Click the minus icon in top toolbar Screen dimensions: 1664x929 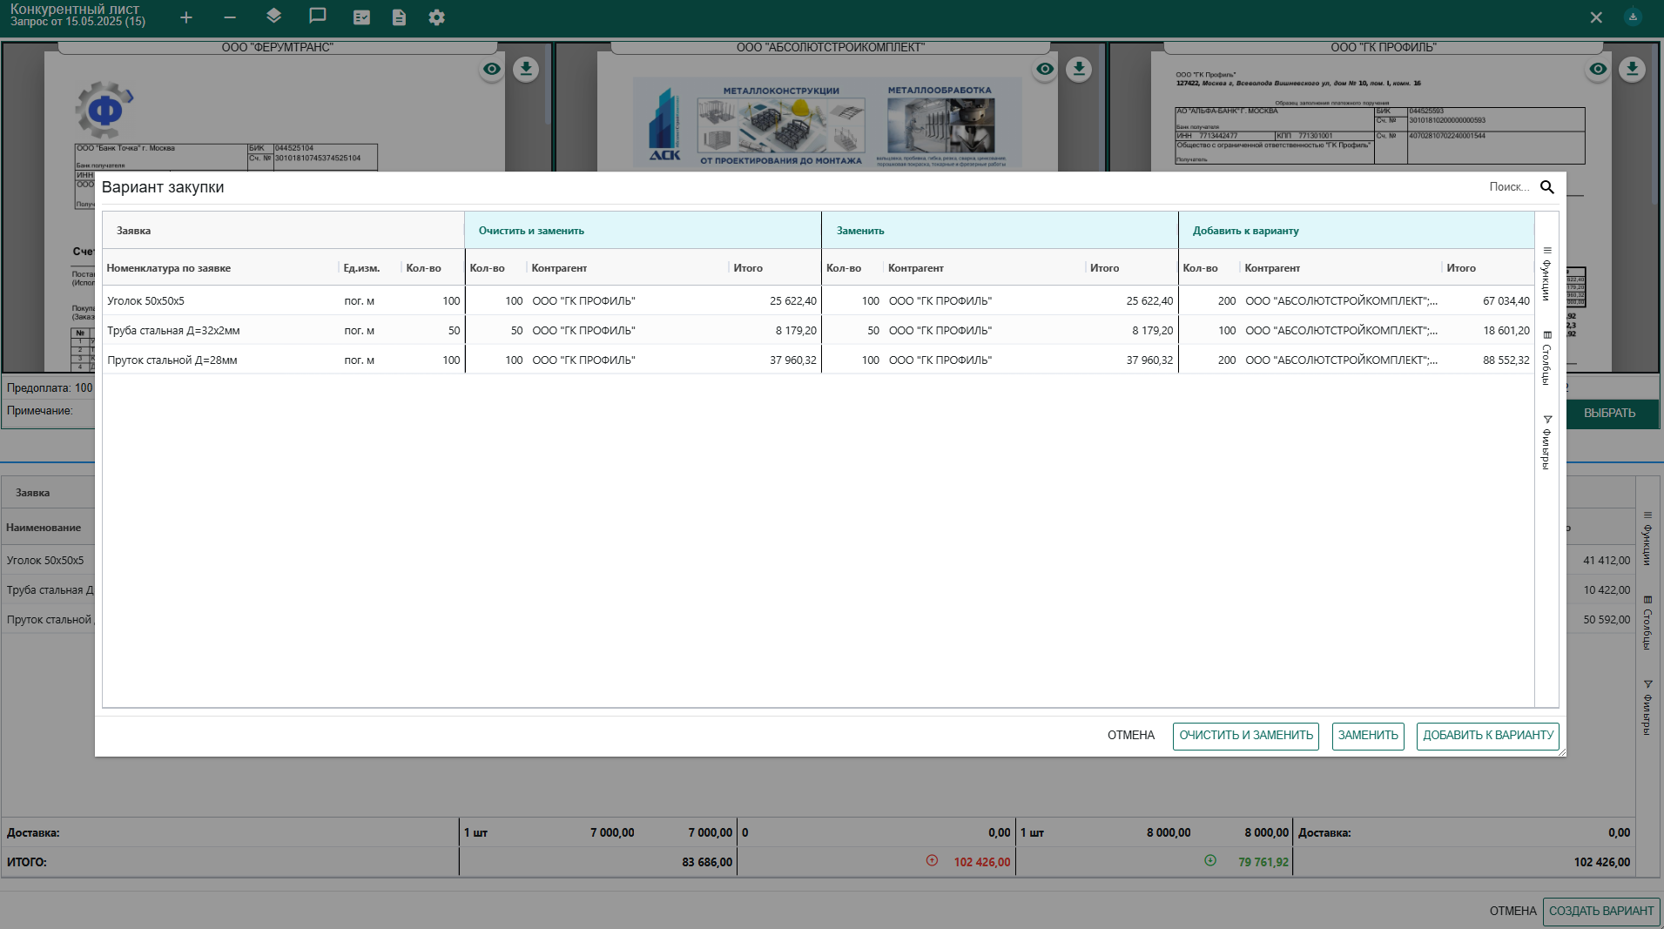pos(230,17)
